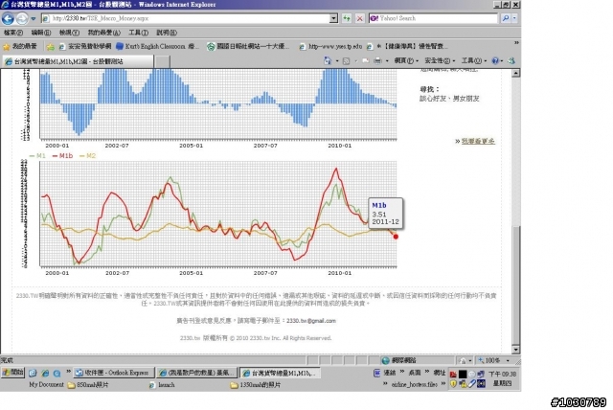Click the page scrollbar down arrow
Screen dimensions: 613x410
point(516,350)
